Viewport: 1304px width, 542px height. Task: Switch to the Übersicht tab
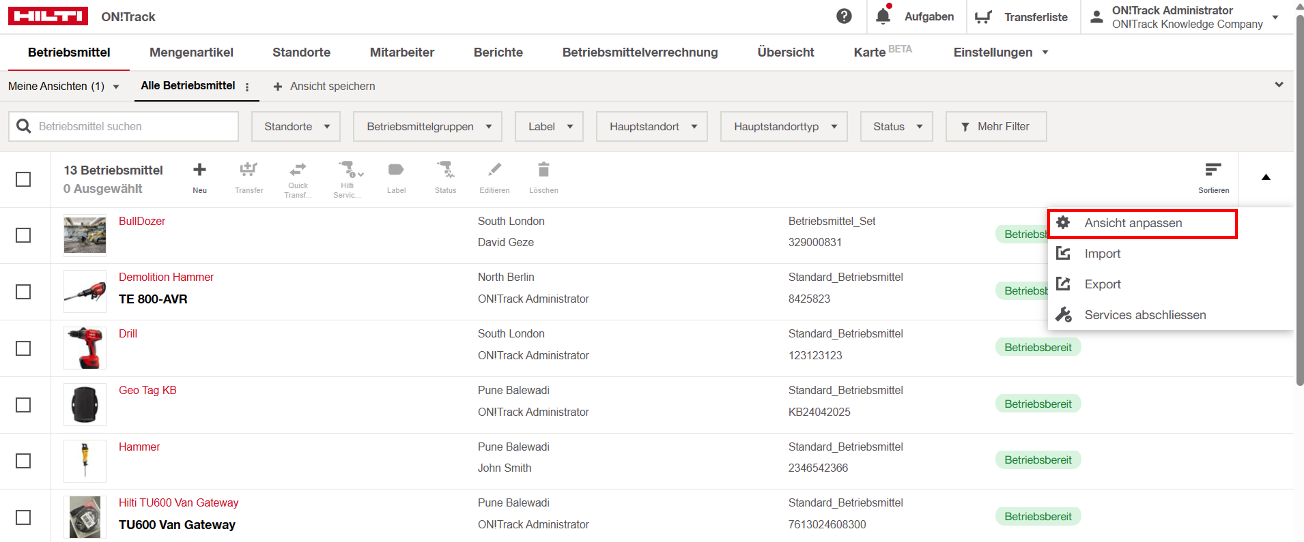pos(786,52)
